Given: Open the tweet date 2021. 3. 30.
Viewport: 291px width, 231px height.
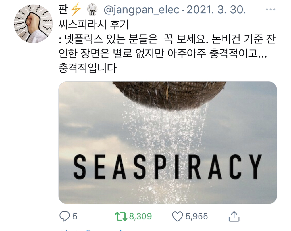Looking at the screenshot, I should pyautogui.click(x=216, y=10).
